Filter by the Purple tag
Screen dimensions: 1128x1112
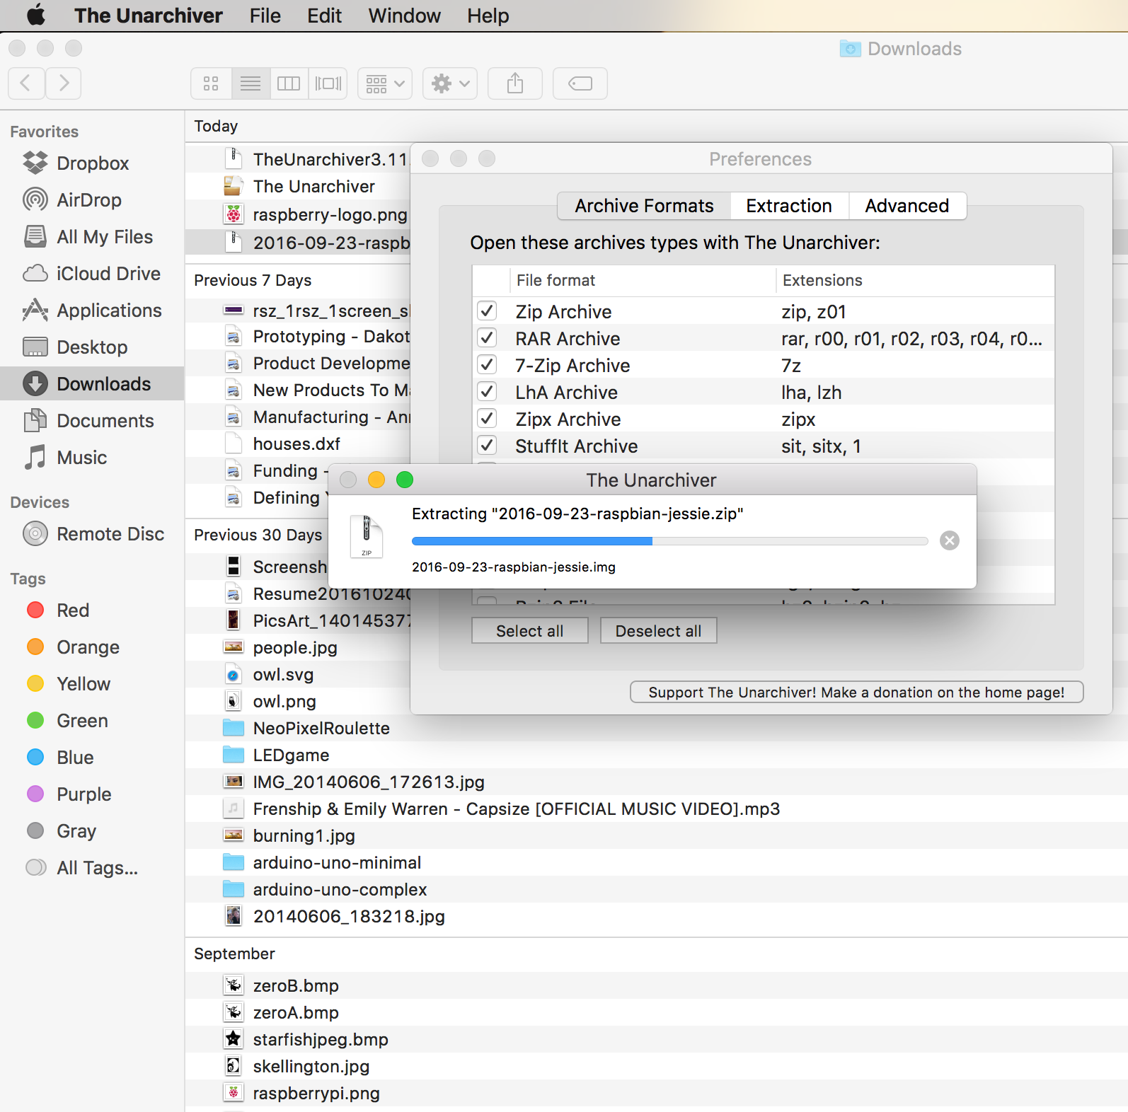tap(92, 794)
